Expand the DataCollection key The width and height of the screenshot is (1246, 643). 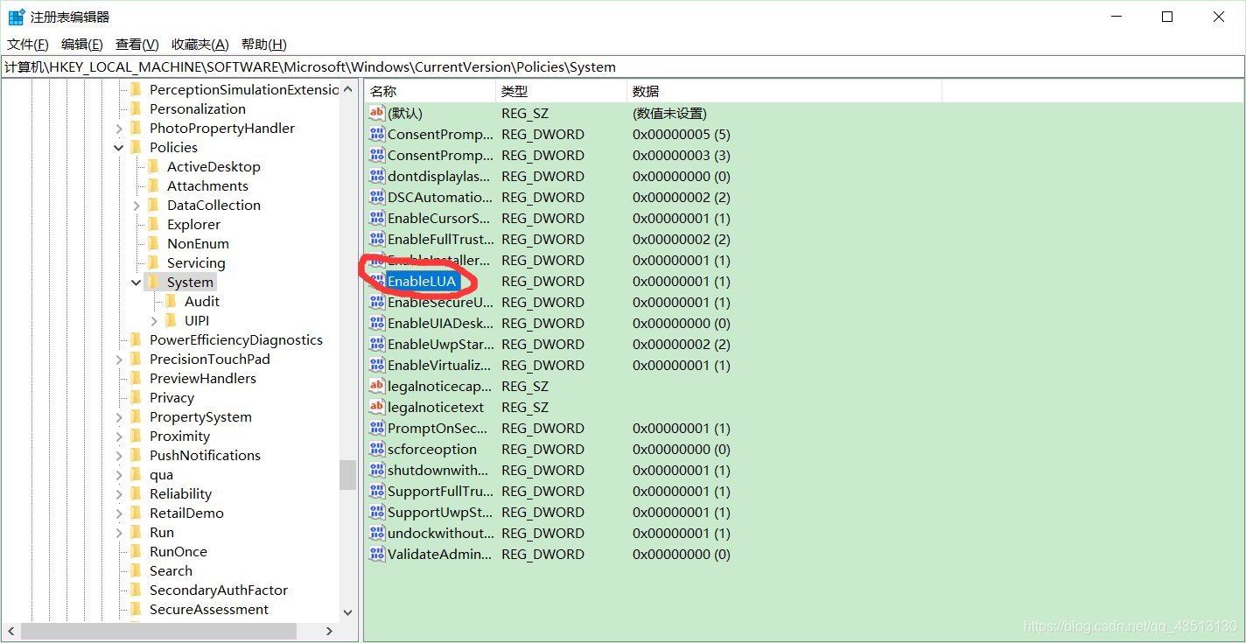tap(136, 205)
